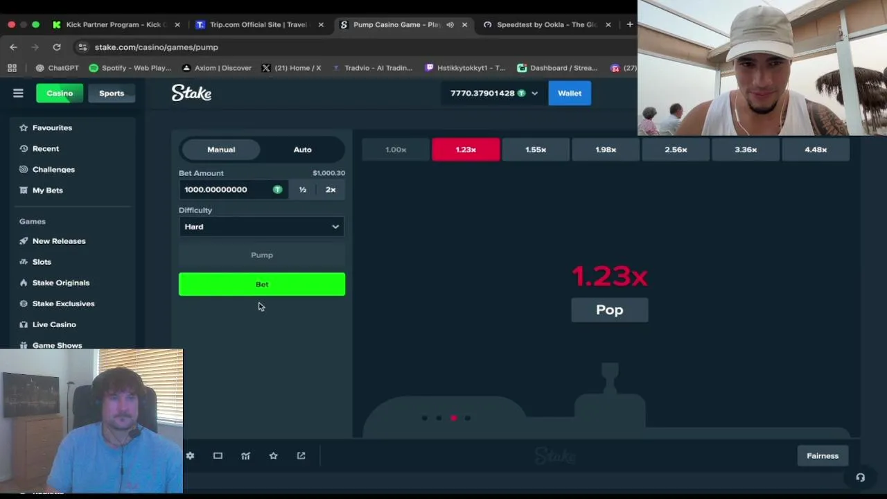Viewport: 887px width, 499px height.
Task: Switch to Kick Partner Program tab
Action: tap(115, 24)
